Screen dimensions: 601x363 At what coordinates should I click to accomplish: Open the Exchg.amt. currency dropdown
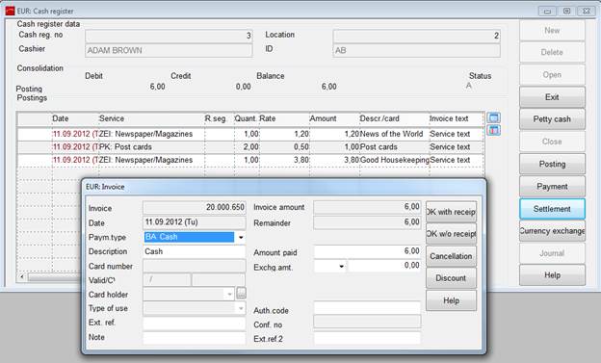pyautogui.click(x=341, y=266)
